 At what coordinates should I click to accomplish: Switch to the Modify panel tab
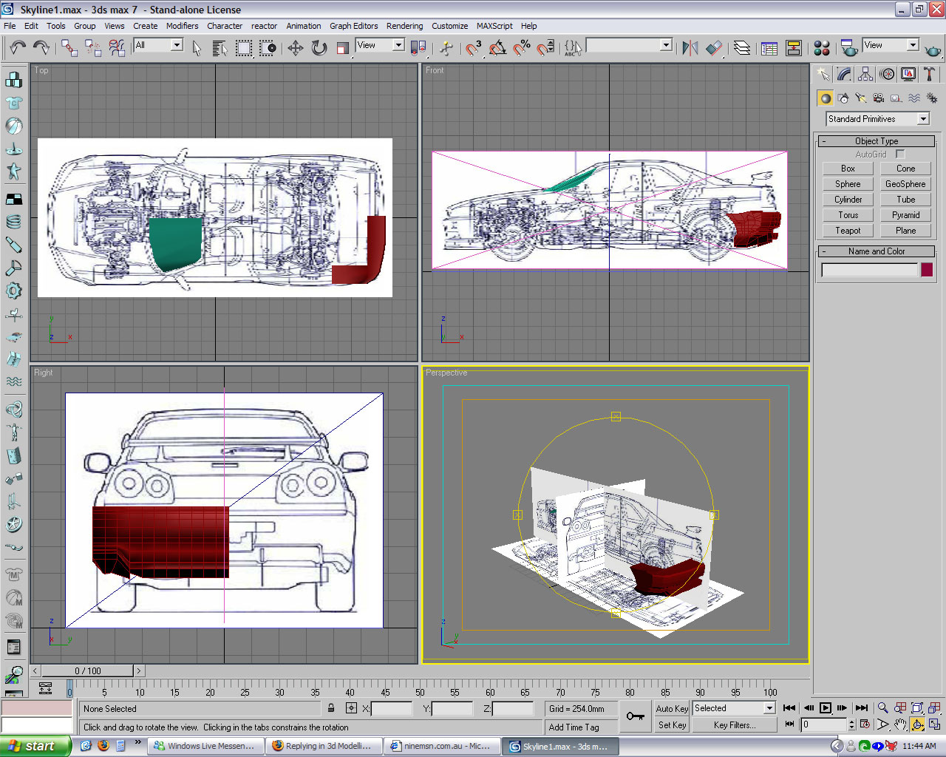(x=844, y=74)
